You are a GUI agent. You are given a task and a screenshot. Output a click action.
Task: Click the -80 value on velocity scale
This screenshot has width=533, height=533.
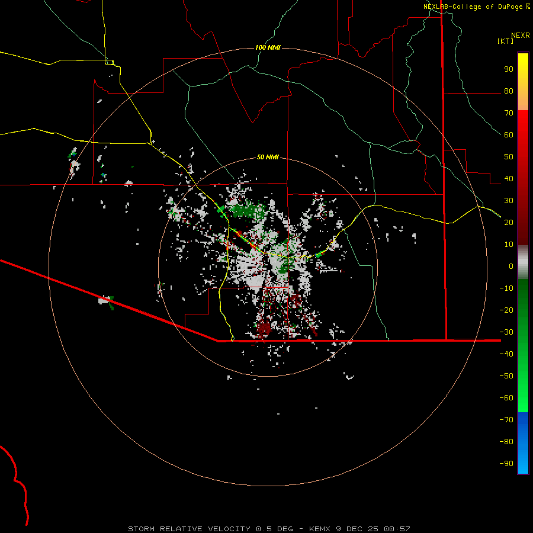click(506, 442)
